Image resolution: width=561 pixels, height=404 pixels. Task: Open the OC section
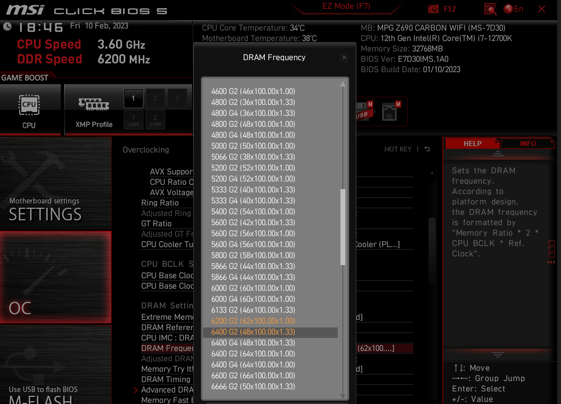coord(55,277)
